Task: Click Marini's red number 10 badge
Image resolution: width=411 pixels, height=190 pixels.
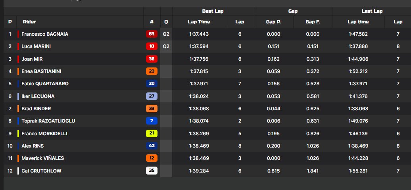Action: 152,46
